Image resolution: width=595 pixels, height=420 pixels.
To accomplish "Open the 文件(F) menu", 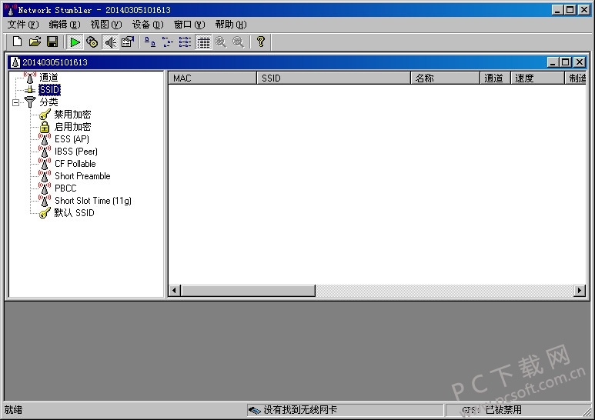I will (23, 25).
